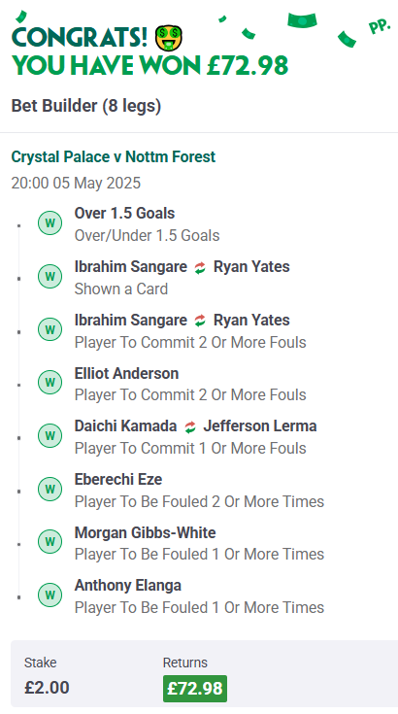Screen dimensions: 398x714
Task: Select the Bet Builder (8 legs) heading
Action: [x=86, y=106]
